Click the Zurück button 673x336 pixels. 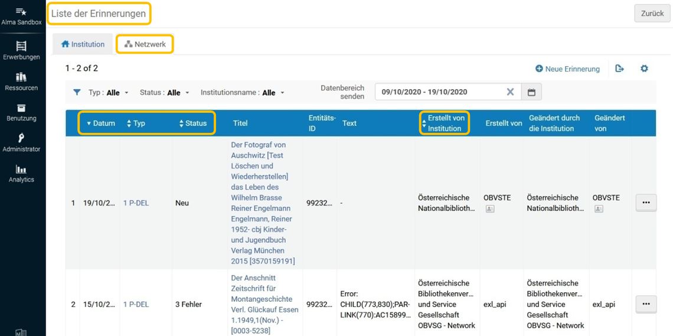point(652,14)
